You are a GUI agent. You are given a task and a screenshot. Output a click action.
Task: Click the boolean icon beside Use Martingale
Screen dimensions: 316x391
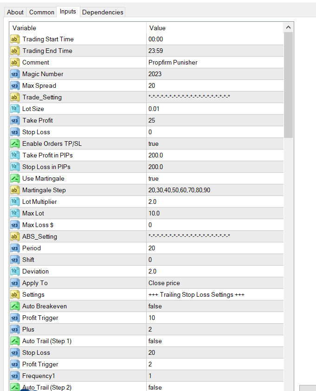click(x=15, y=178)
